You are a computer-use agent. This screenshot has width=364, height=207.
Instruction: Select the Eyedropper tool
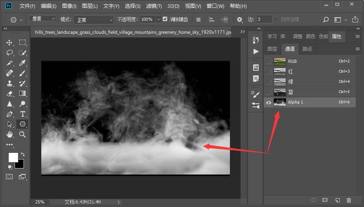click(23, 63)
